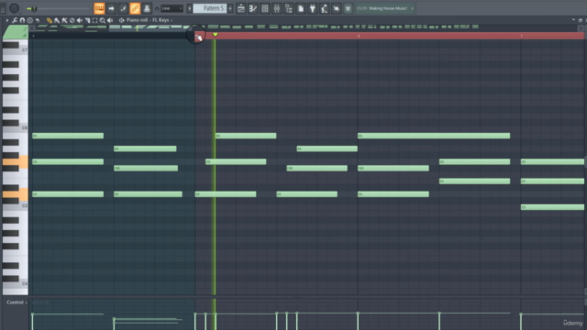
Task: Open the Channel rack icon
Action: (x=265, y=8)
